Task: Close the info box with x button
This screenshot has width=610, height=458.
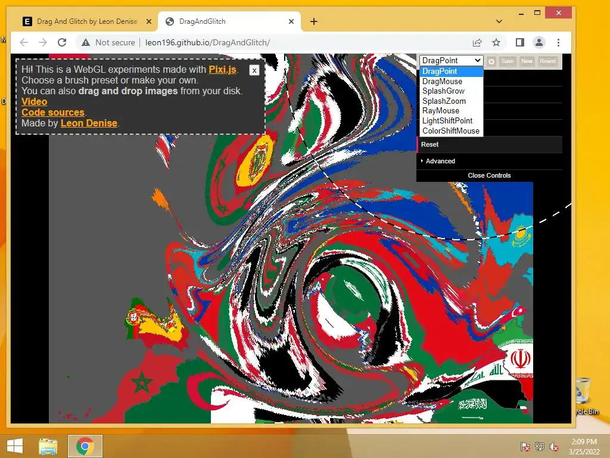Action: pyautogui.click(x=254, y=70)
